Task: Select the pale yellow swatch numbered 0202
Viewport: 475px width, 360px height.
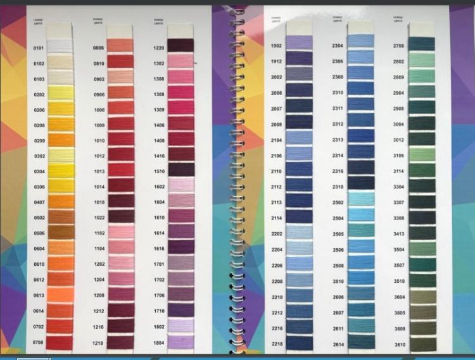Action: click(x=61, y=93)
